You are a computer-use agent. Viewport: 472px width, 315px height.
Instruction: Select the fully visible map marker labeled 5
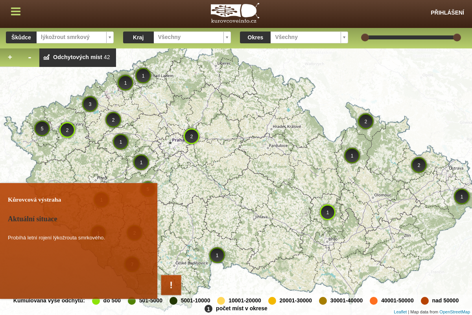click(x=42, y=128)
